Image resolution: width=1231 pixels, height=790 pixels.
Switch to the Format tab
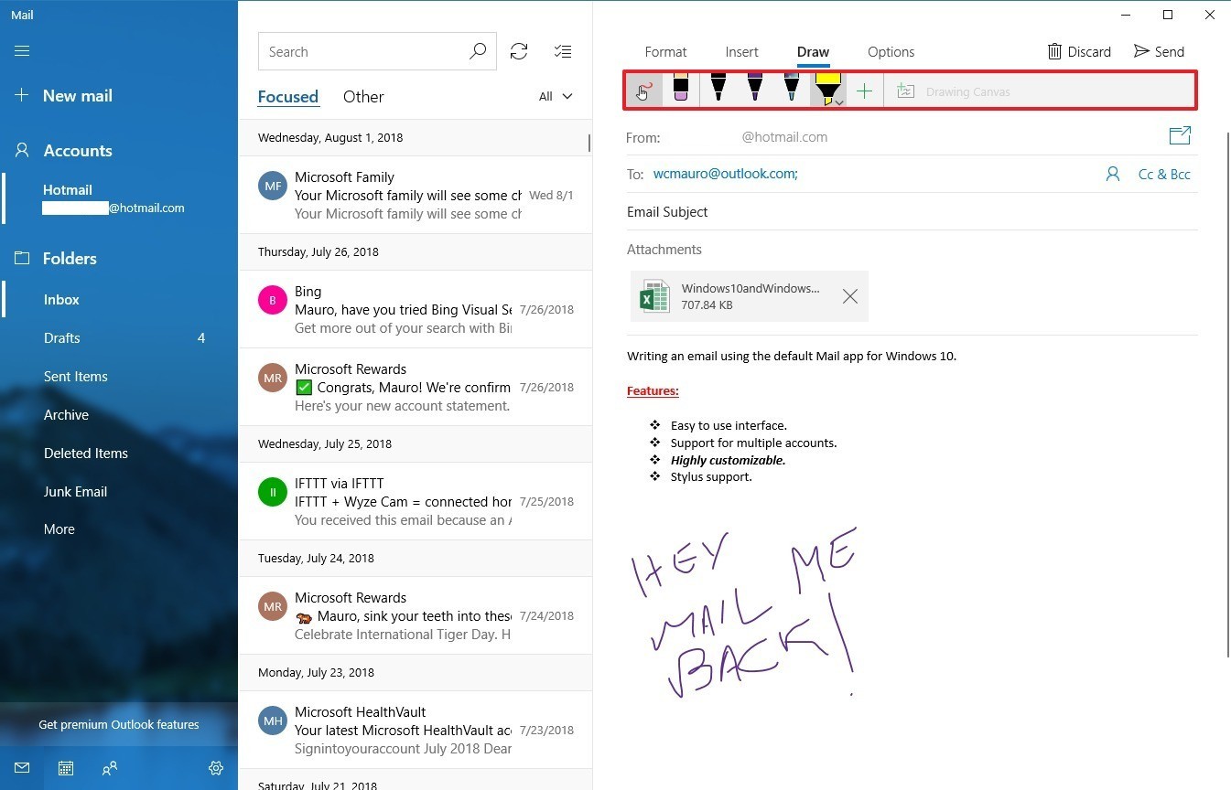(x=665, y=52)
